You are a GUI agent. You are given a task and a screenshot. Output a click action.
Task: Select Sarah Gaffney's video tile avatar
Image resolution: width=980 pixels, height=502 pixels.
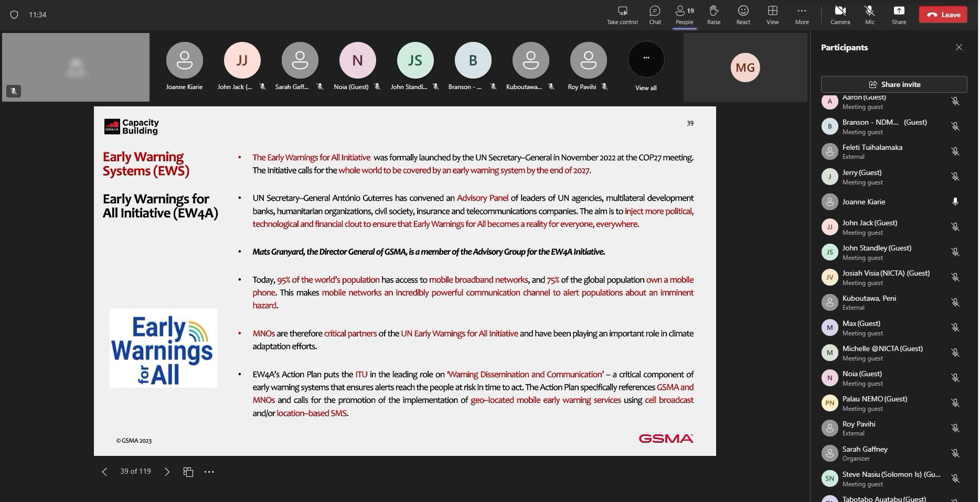[x=300, y=60]
